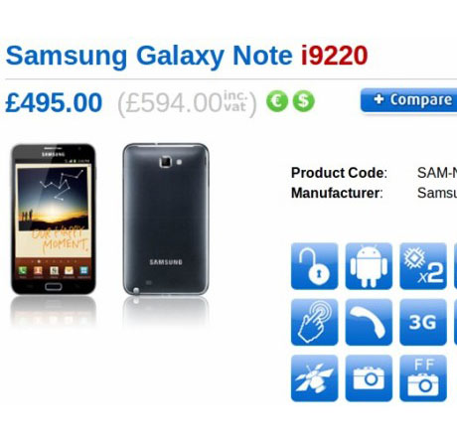Switch price currency to Euro
The width and height of the screenshot is (457, 444).
pyautogui.click(x=277, y=101)
